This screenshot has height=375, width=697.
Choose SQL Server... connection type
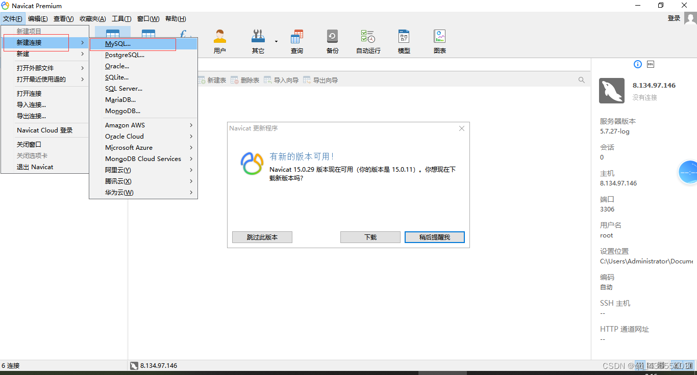(x=143, y=89)
